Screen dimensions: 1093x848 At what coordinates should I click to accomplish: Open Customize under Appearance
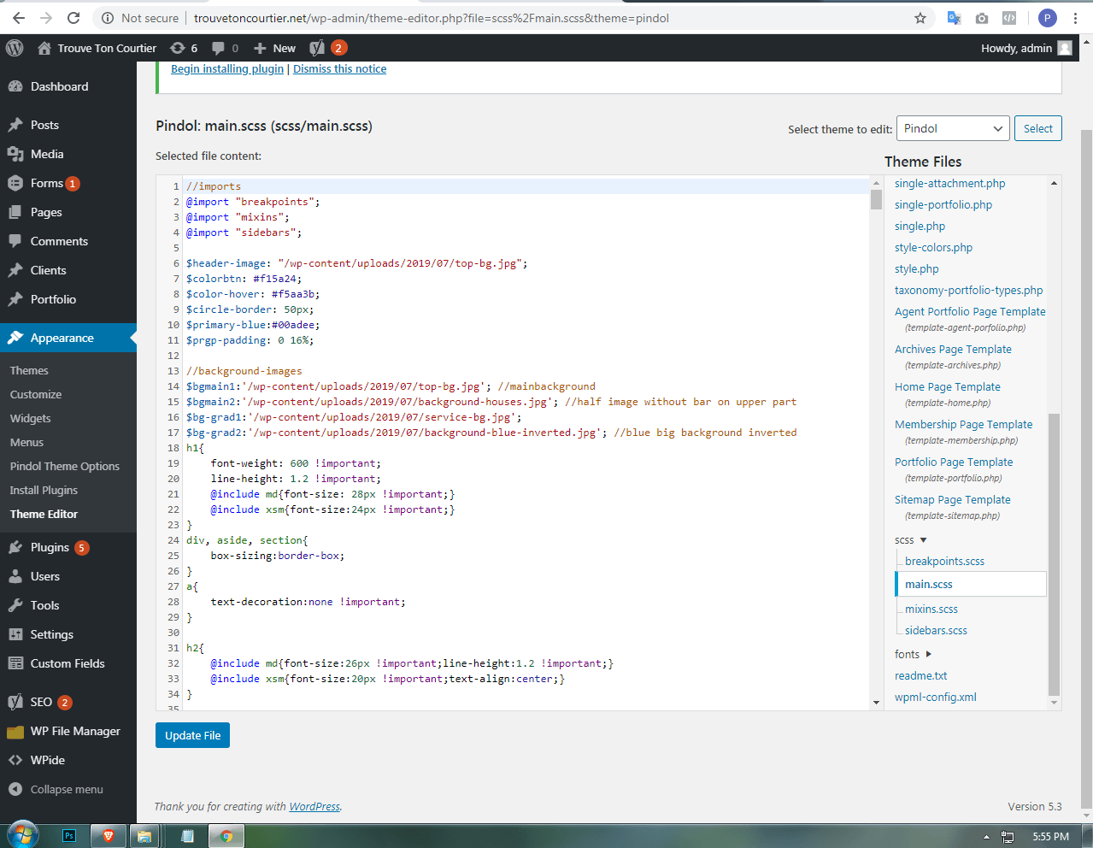[36, 394]
